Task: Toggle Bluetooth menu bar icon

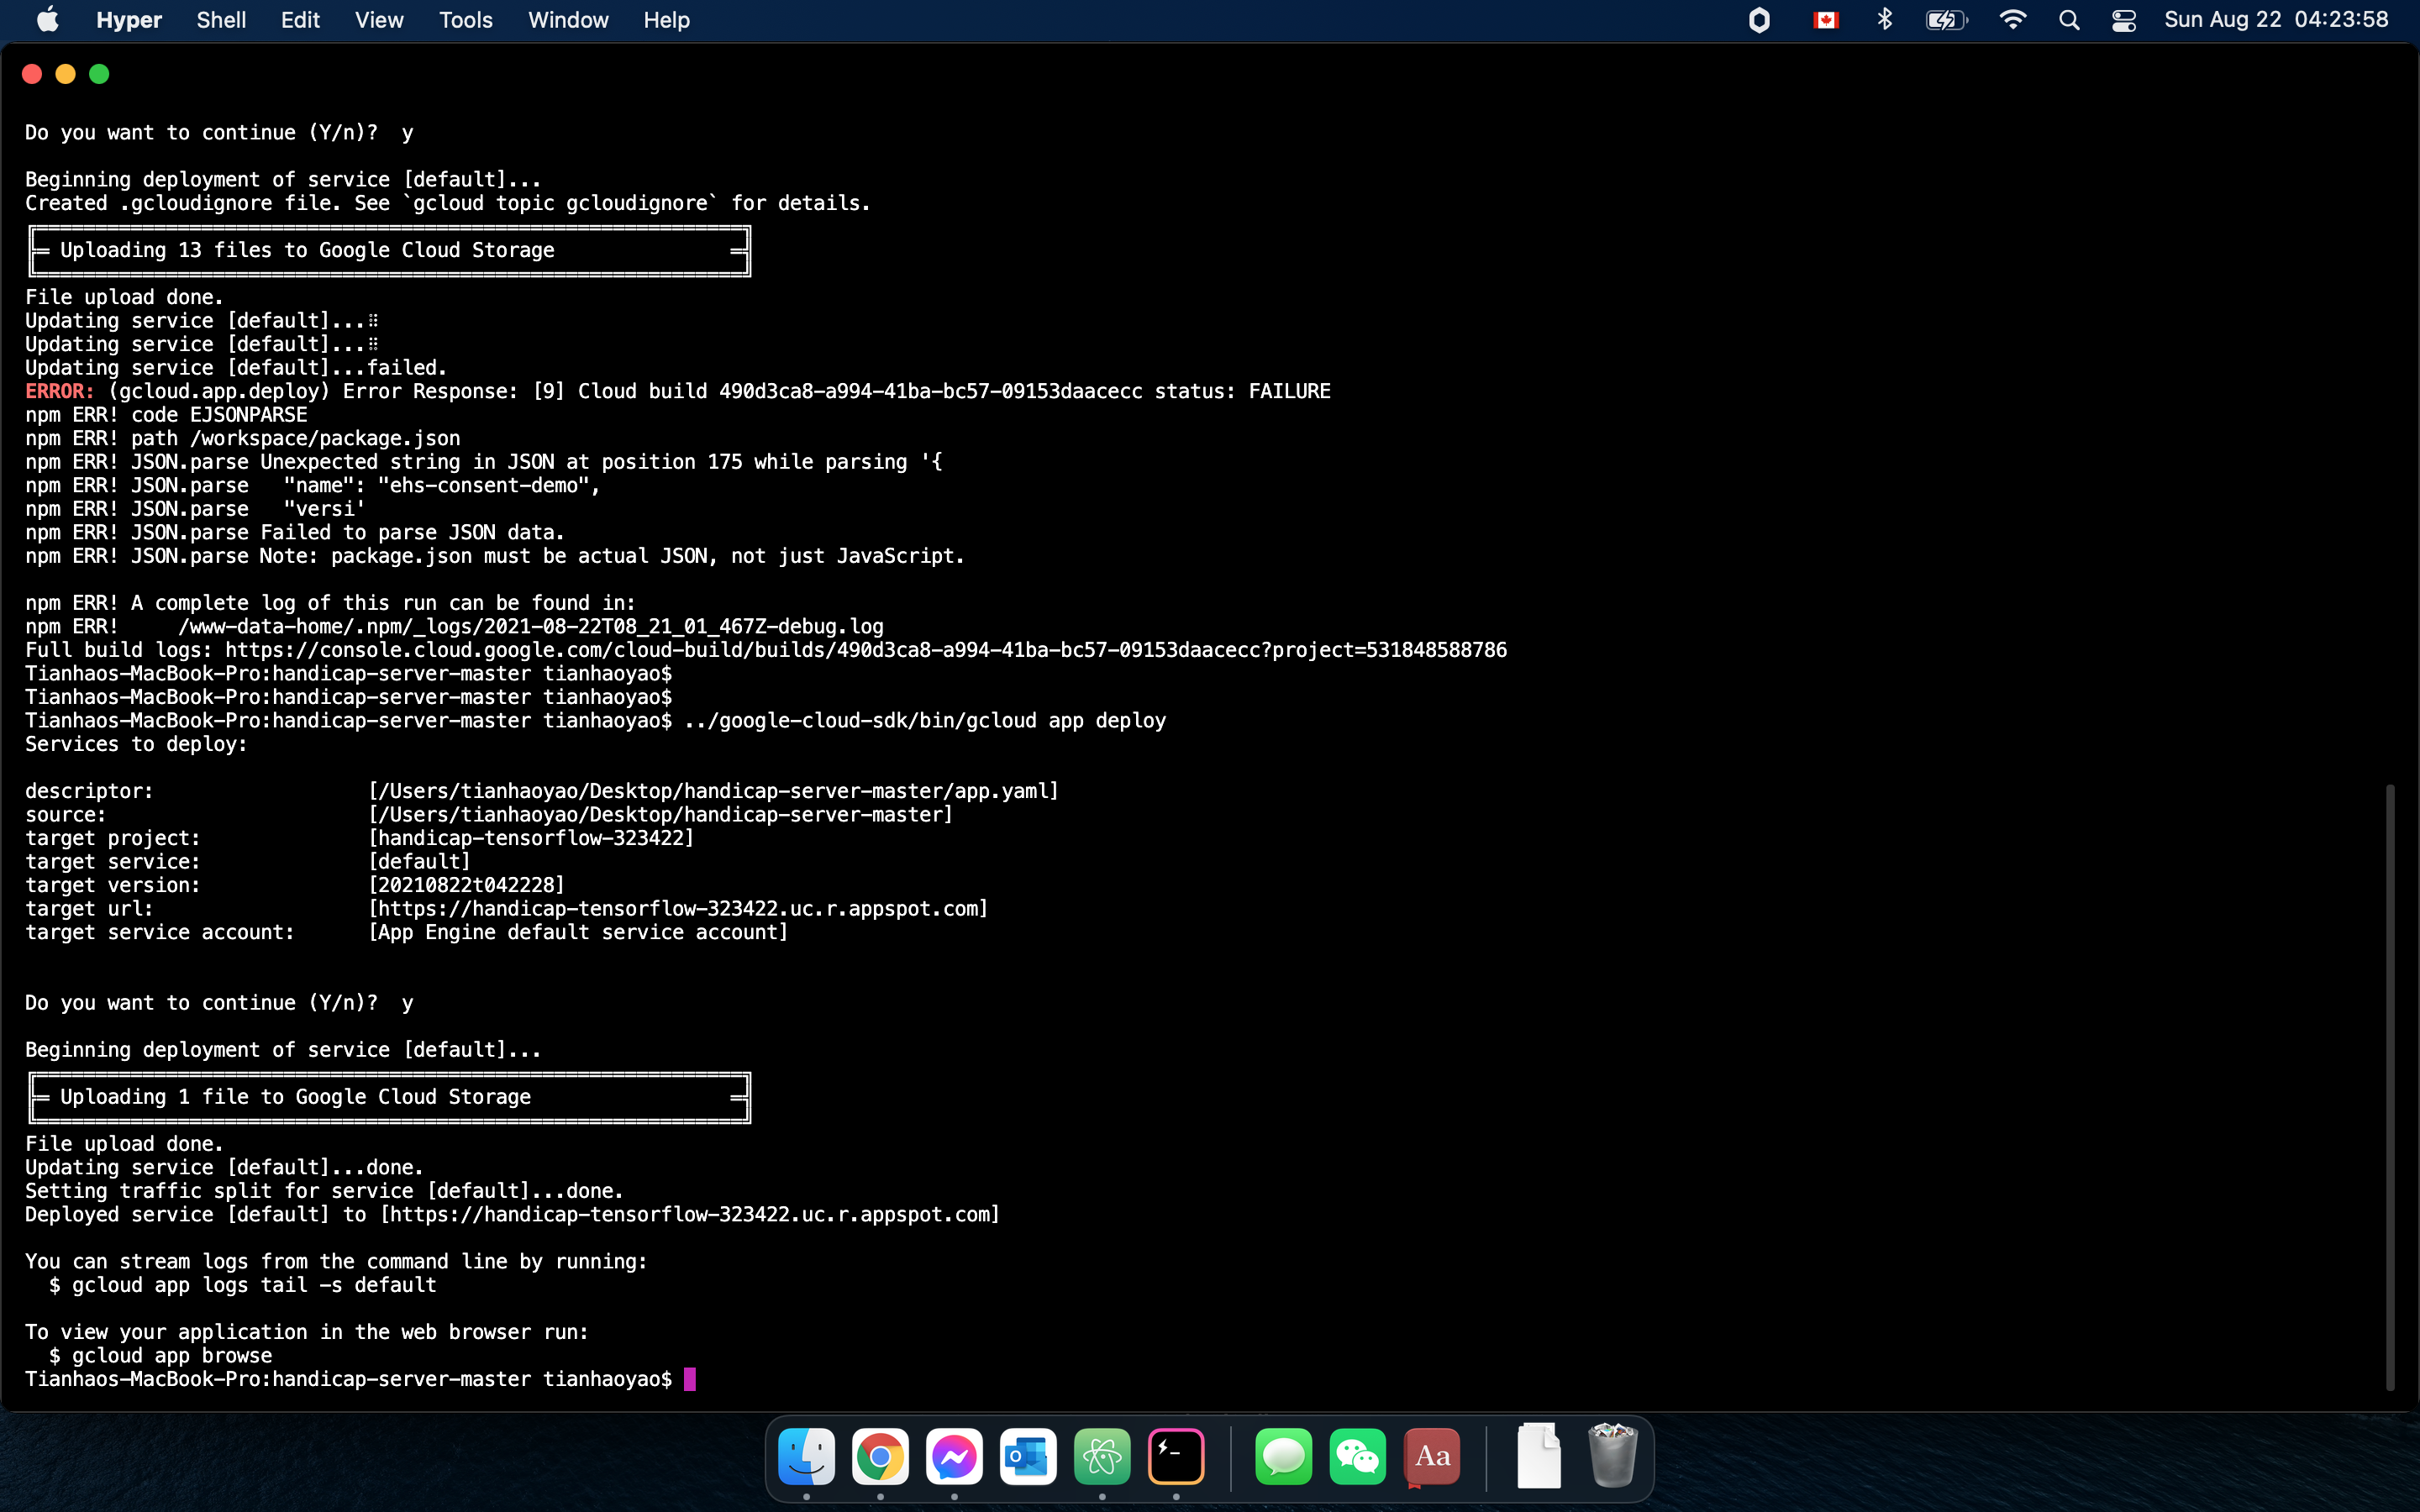Action: click(1885, 20)
